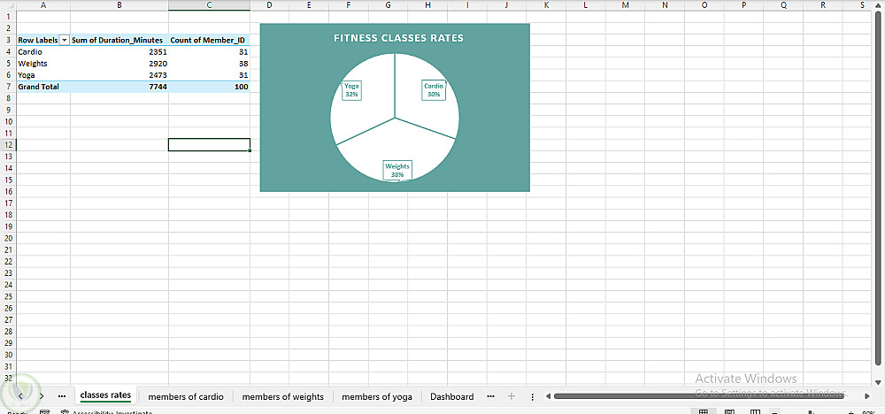Click the tab bar split handle dots
Viewport: 885px width, 414px height.
(x=532, y=396)
